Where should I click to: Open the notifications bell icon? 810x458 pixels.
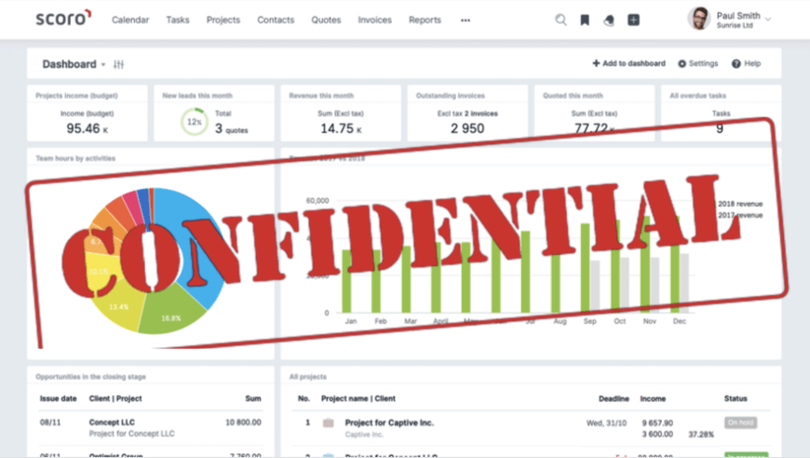point(609,20)
